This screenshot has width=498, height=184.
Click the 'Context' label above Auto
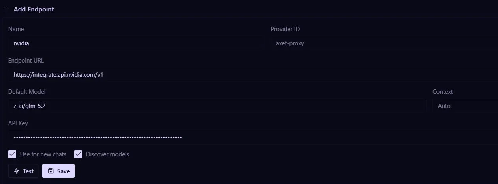coord(443,92)
